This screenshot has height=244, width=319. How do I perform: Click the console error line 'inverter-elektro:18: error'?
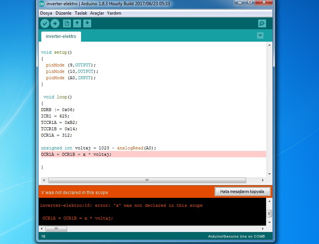point(121,206)
